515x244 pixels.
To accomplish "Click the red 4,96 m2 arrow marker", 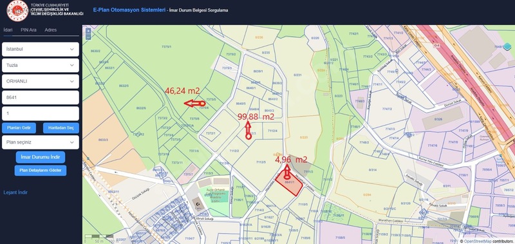I will [x=287, y=172].
